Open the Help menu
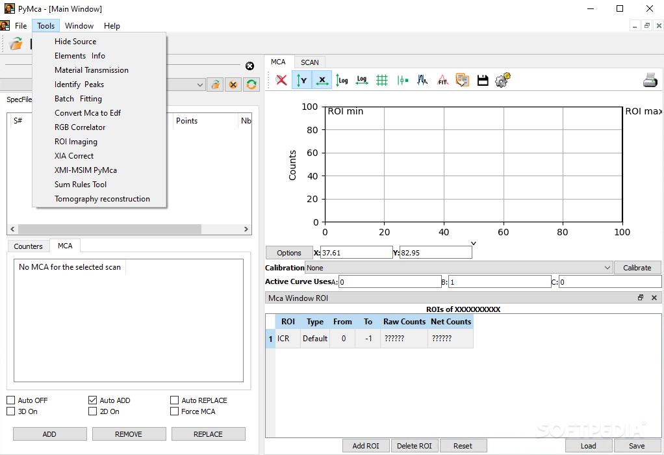 [112, 26]
